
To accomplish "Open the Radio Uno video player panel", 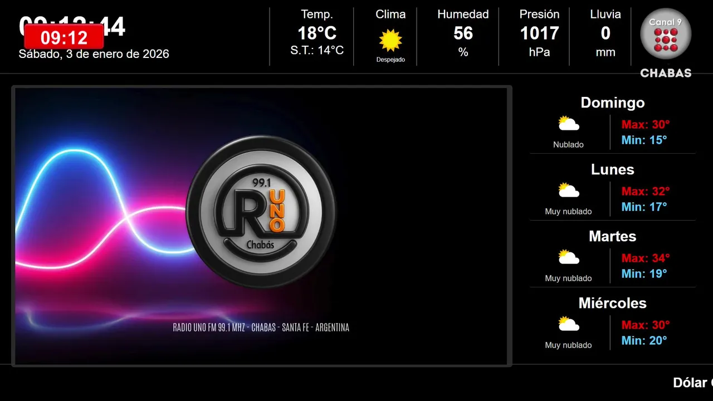I will [x=262, y=226].
